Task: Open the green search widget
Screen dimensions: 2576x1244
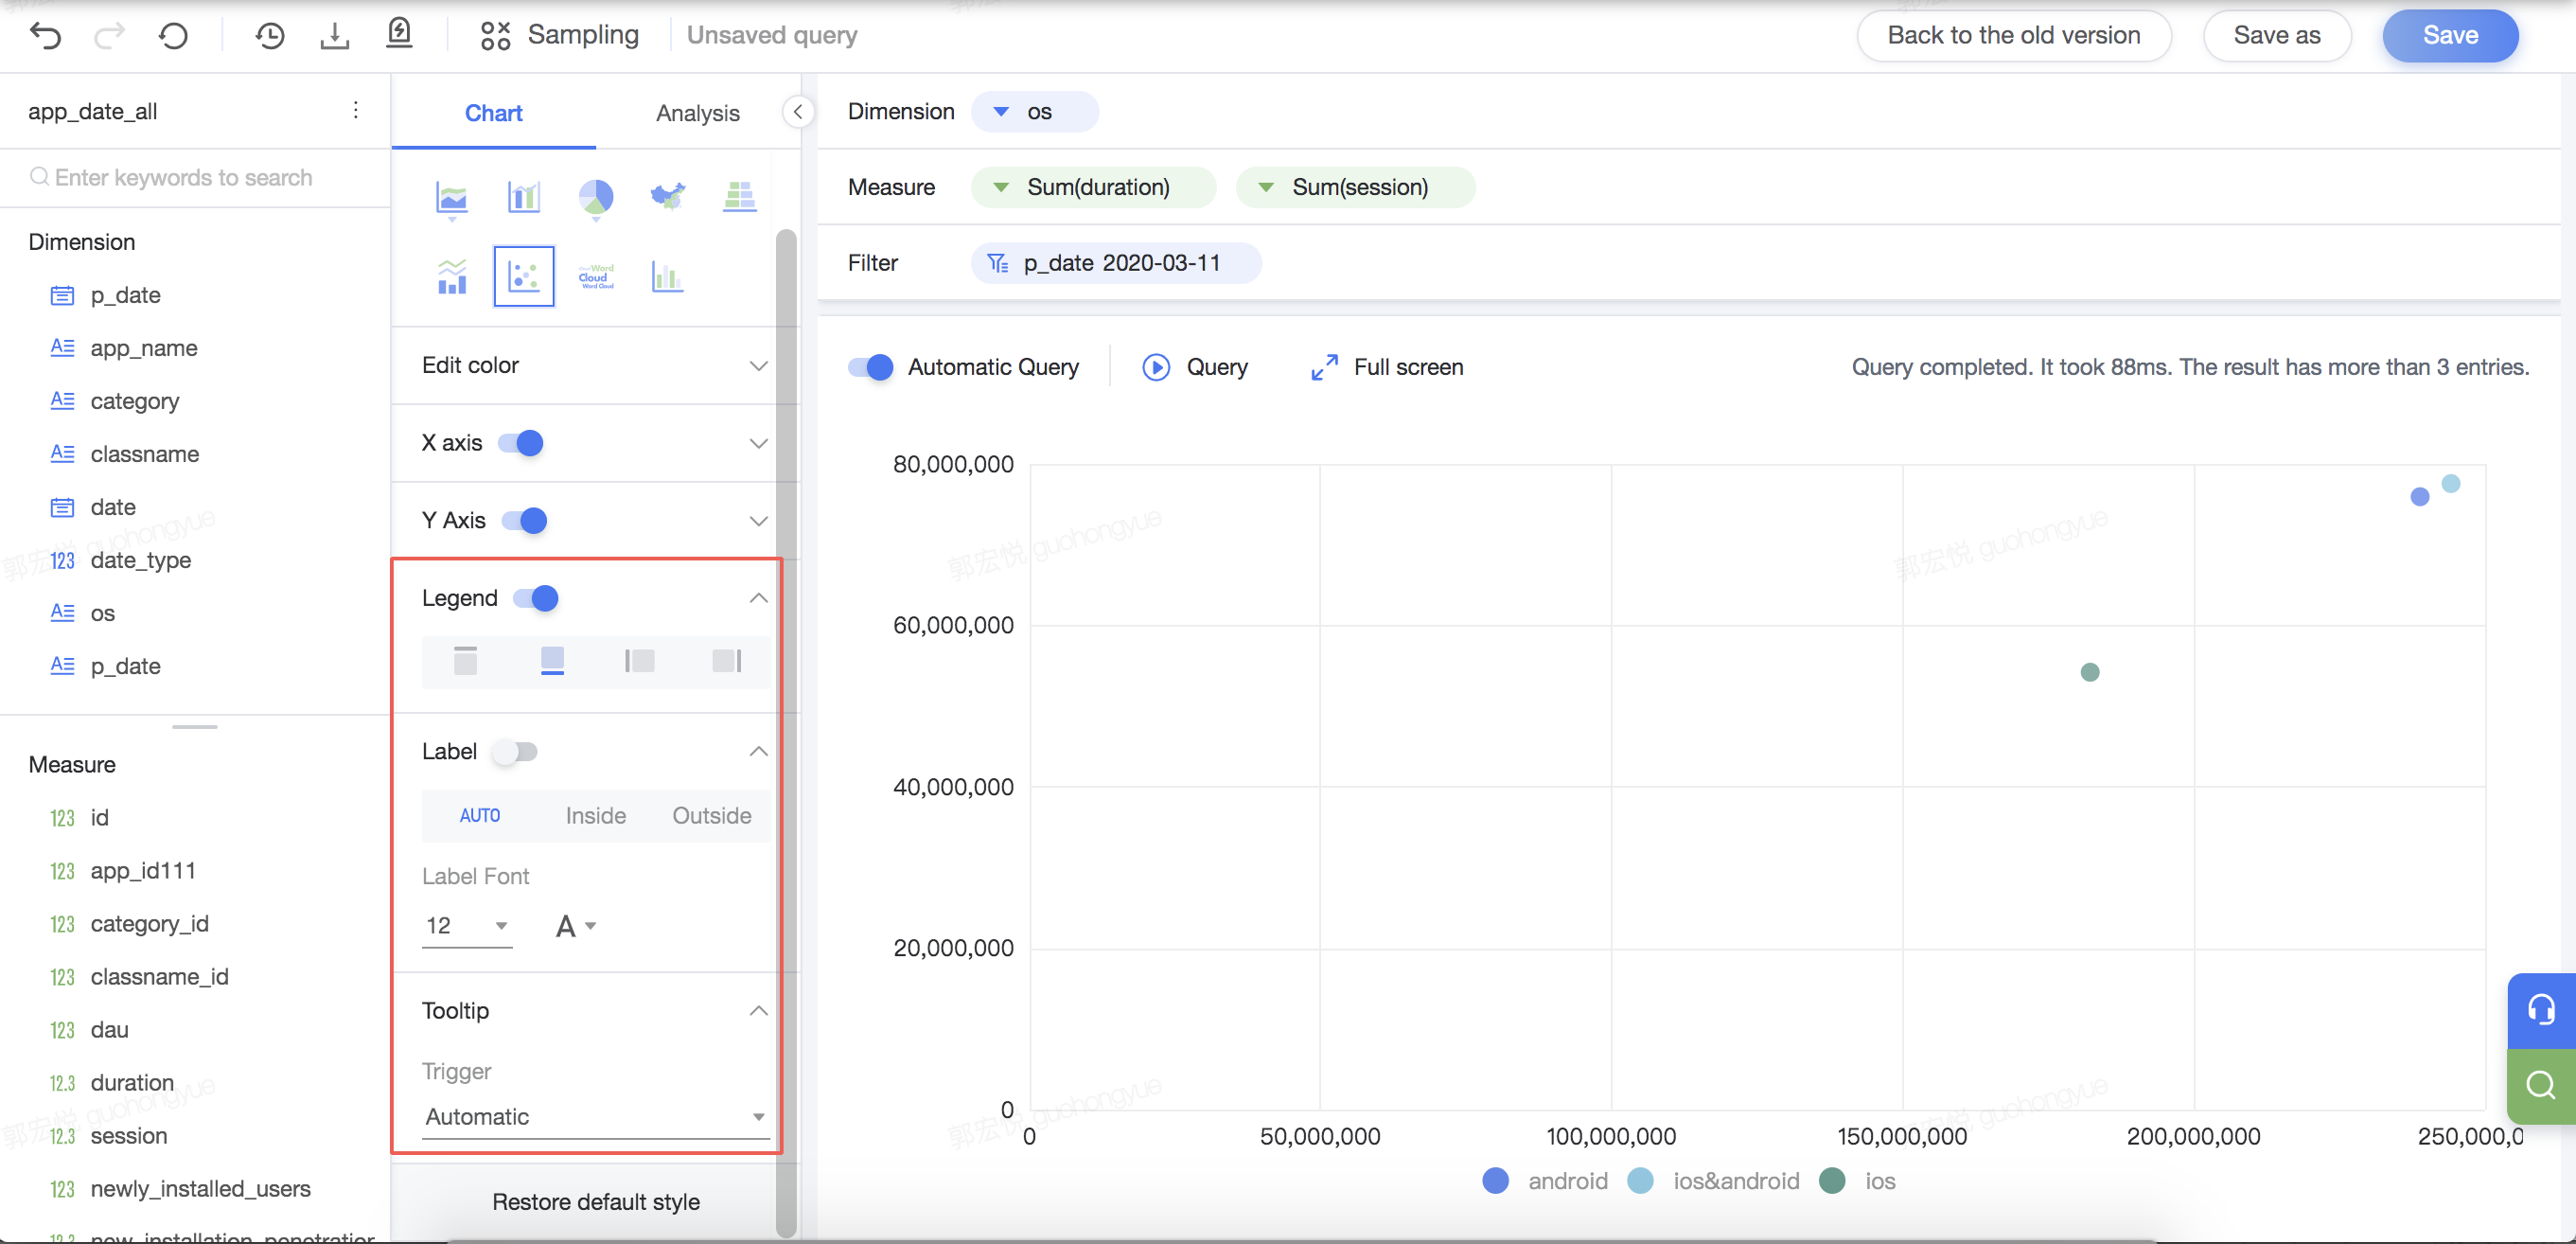Action: coord(2541,1085)
